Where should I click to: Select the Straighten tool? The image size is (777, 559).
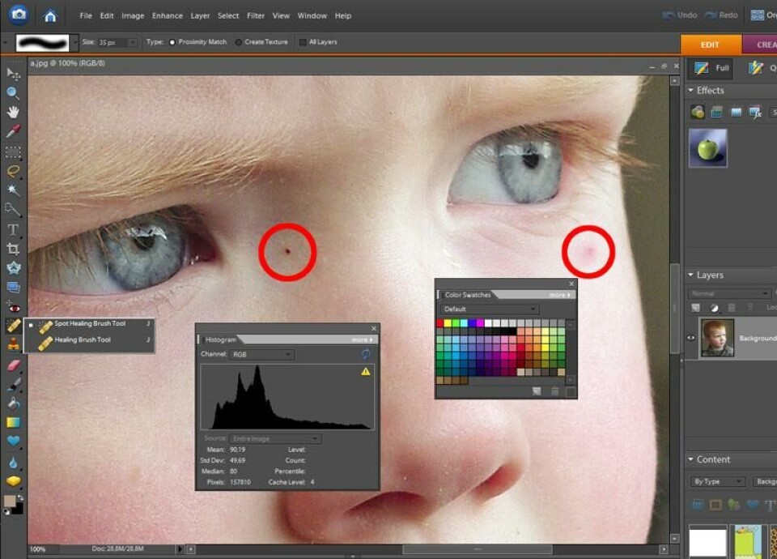tap(14, 287)
